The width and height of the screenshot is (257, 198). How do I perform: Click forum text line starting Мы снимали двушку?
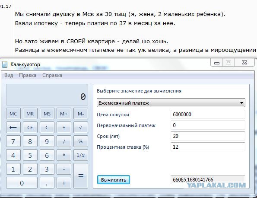click(x=120, y=14)
